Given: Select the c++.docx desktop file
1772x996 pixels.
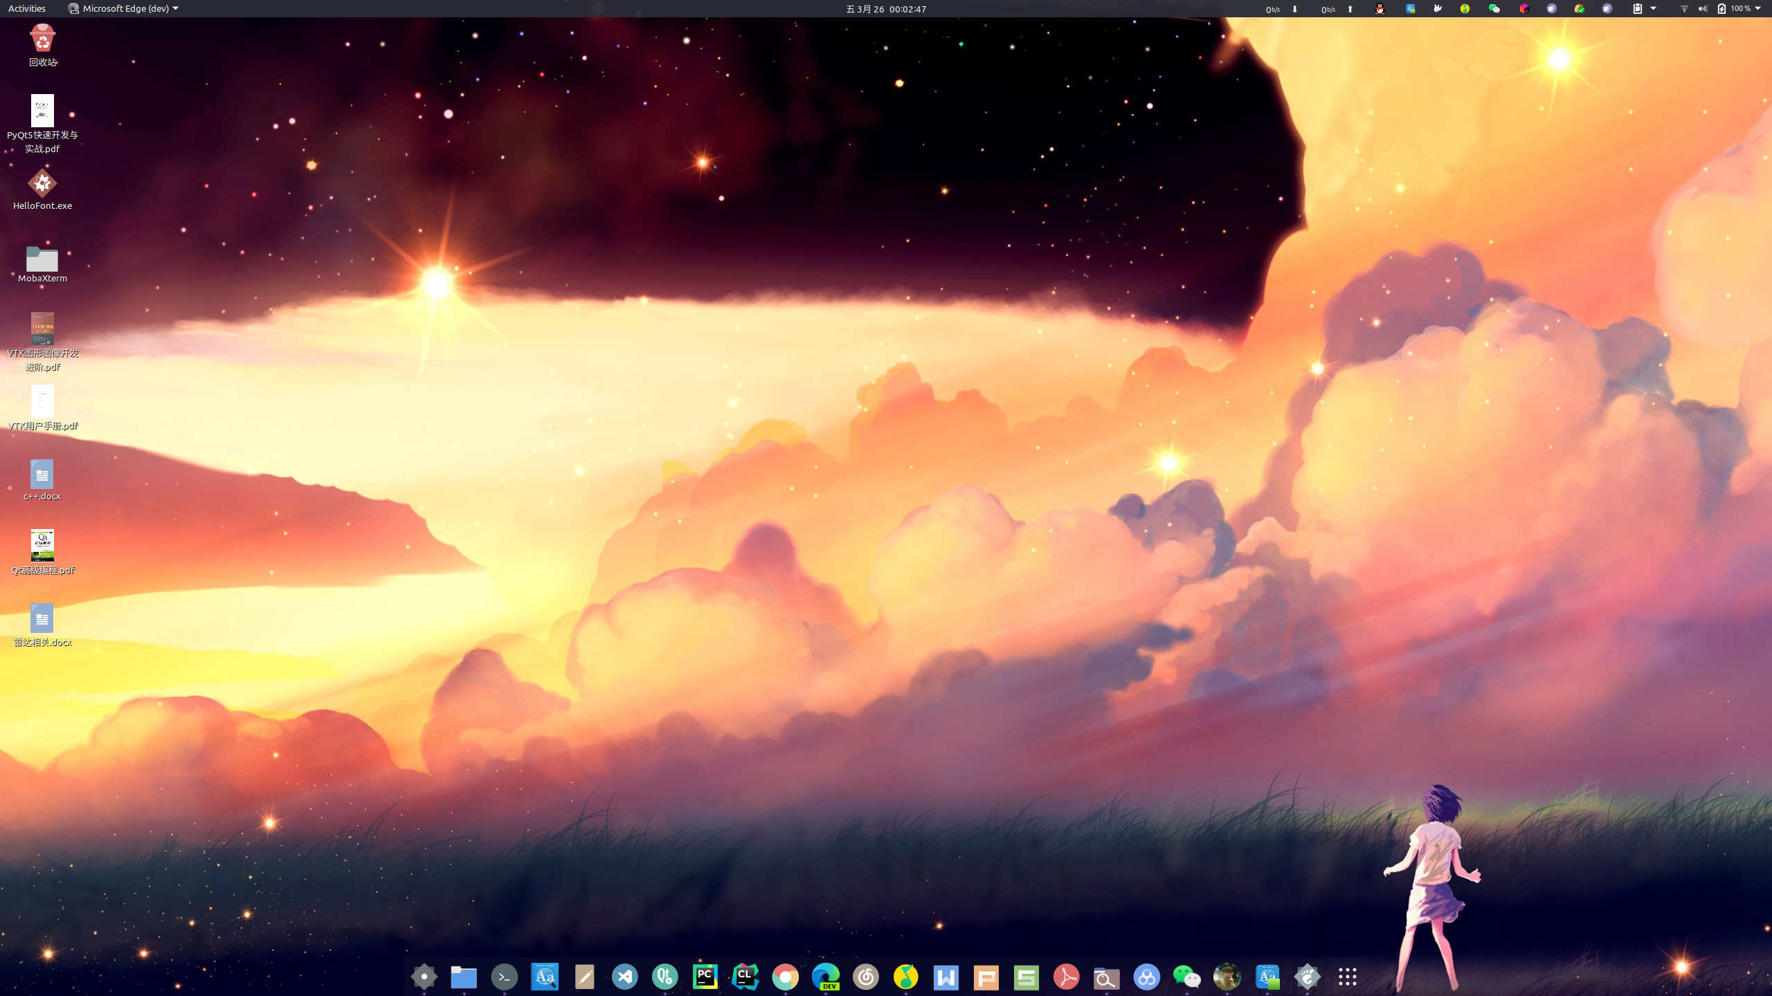Looking at the screenshot, I should 42,480.
